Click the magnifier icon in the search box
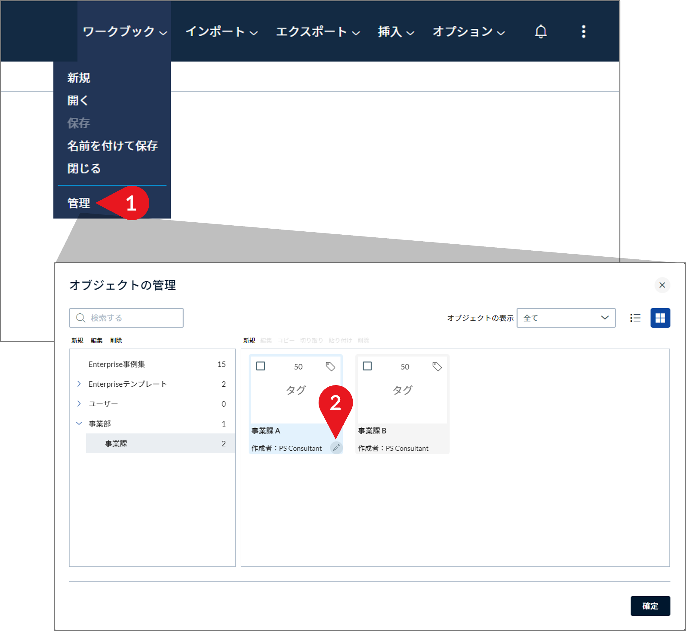The height and width of the screenshot is (631, 686). pos(81,318)
